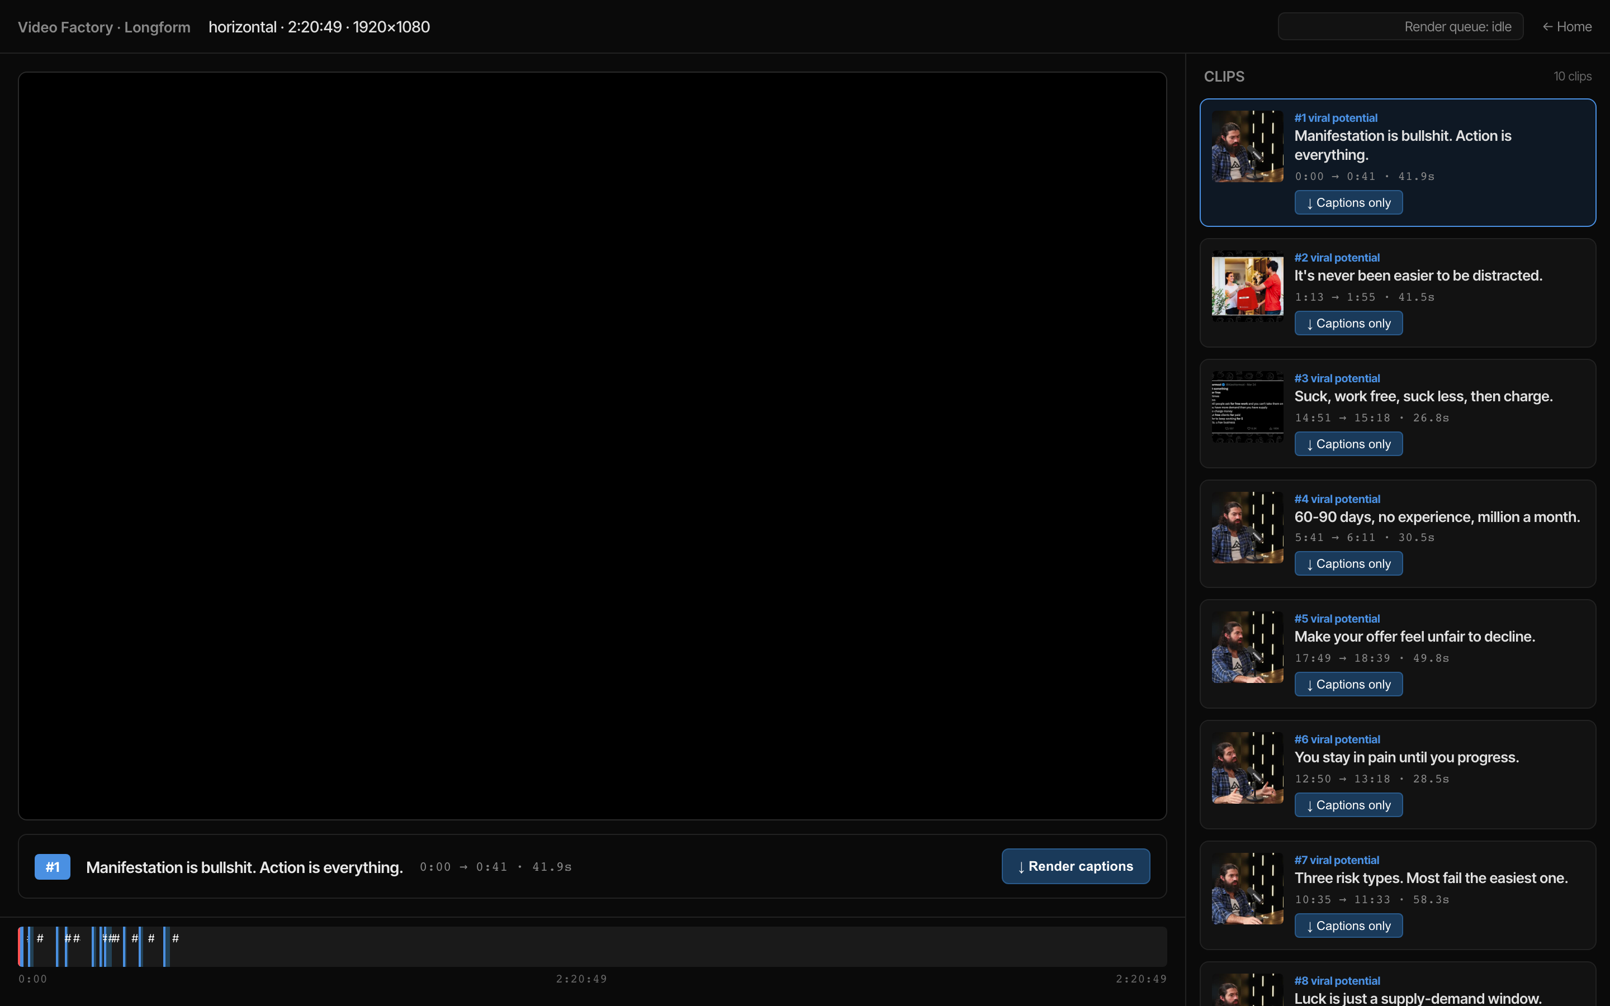Click the black video preview player

(x=592, y=446)
